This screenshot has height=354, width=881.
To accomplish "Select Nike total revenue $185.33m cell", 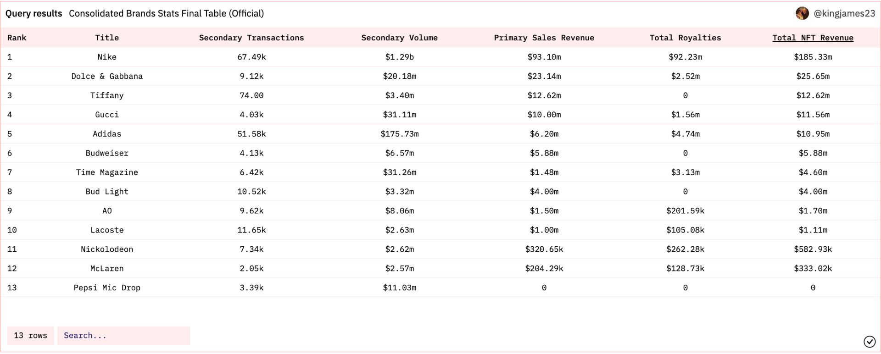I will click(x=813, y=57).
